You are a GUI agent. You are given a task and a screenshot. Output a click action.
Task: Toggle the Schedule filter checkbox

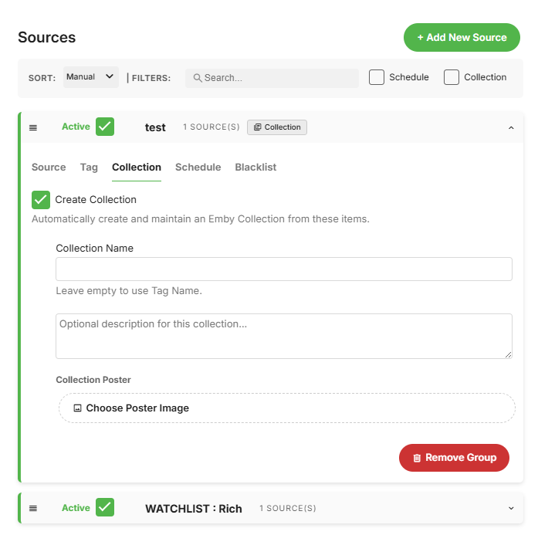pos(377,77)
